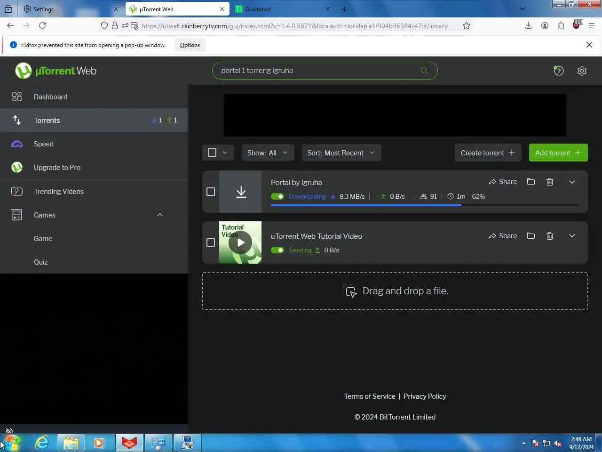Click the search magnifier icon
Image resolution: width=602 pixels, height=452 pixels.
click(424, 71)
